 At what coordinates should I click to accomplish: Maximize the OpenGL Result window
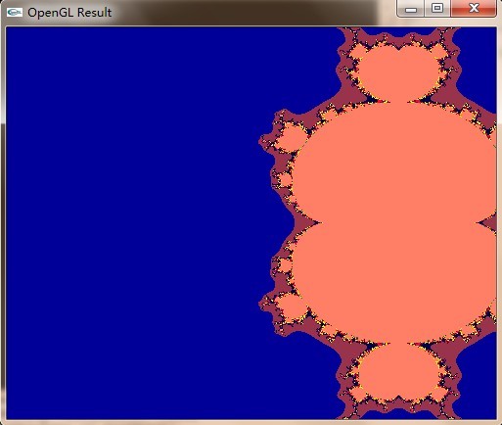437,9
